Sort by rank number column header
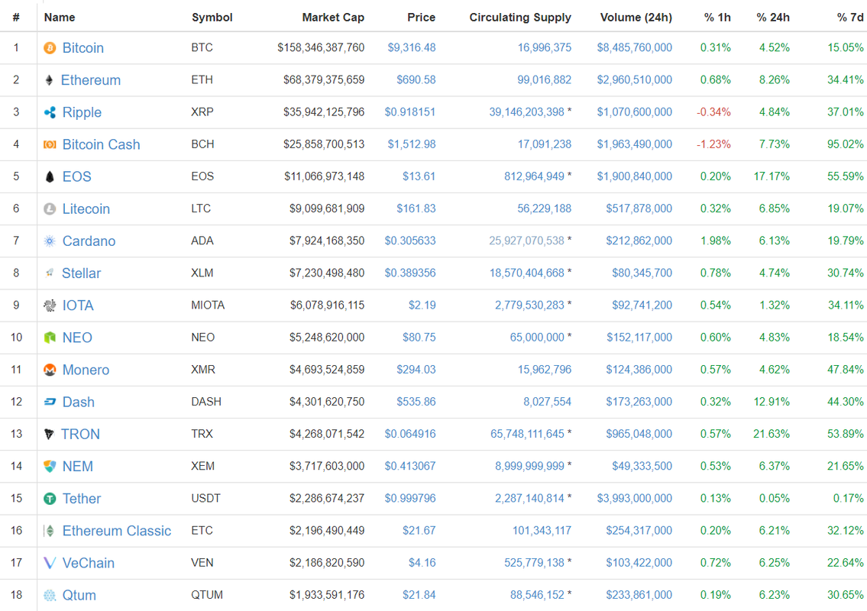867x611 pixels. point(16,17)
